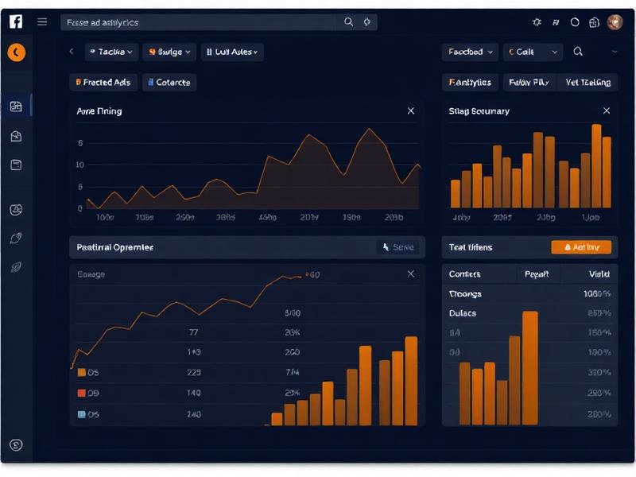
Task: Open settings via the top-right gear icon
Action: [x=537, y=22]
